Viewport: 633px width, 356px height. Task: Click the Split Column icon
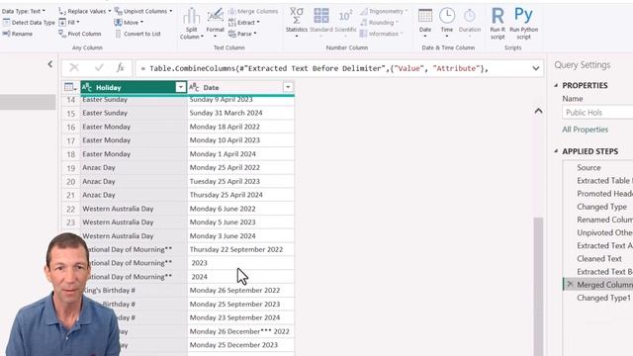coord(191,23)
